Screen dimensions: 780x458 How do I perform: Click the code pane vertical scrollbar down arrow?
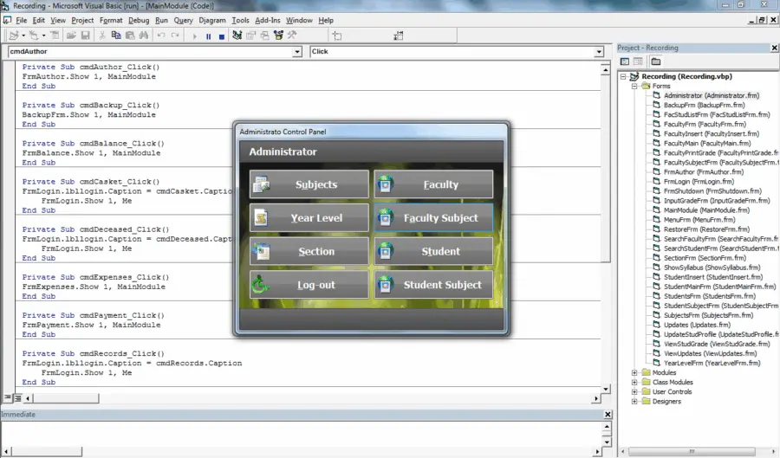[606, 389]
